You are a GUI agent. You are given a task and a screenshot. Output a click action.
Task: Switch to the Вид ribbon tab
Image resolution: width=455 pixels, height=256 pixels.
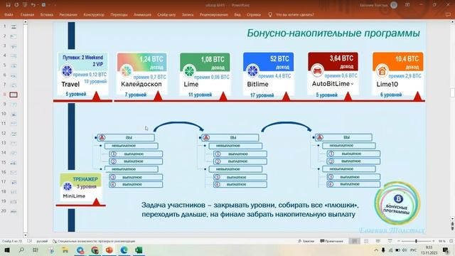pyautogui.click(x=237, y=14)
